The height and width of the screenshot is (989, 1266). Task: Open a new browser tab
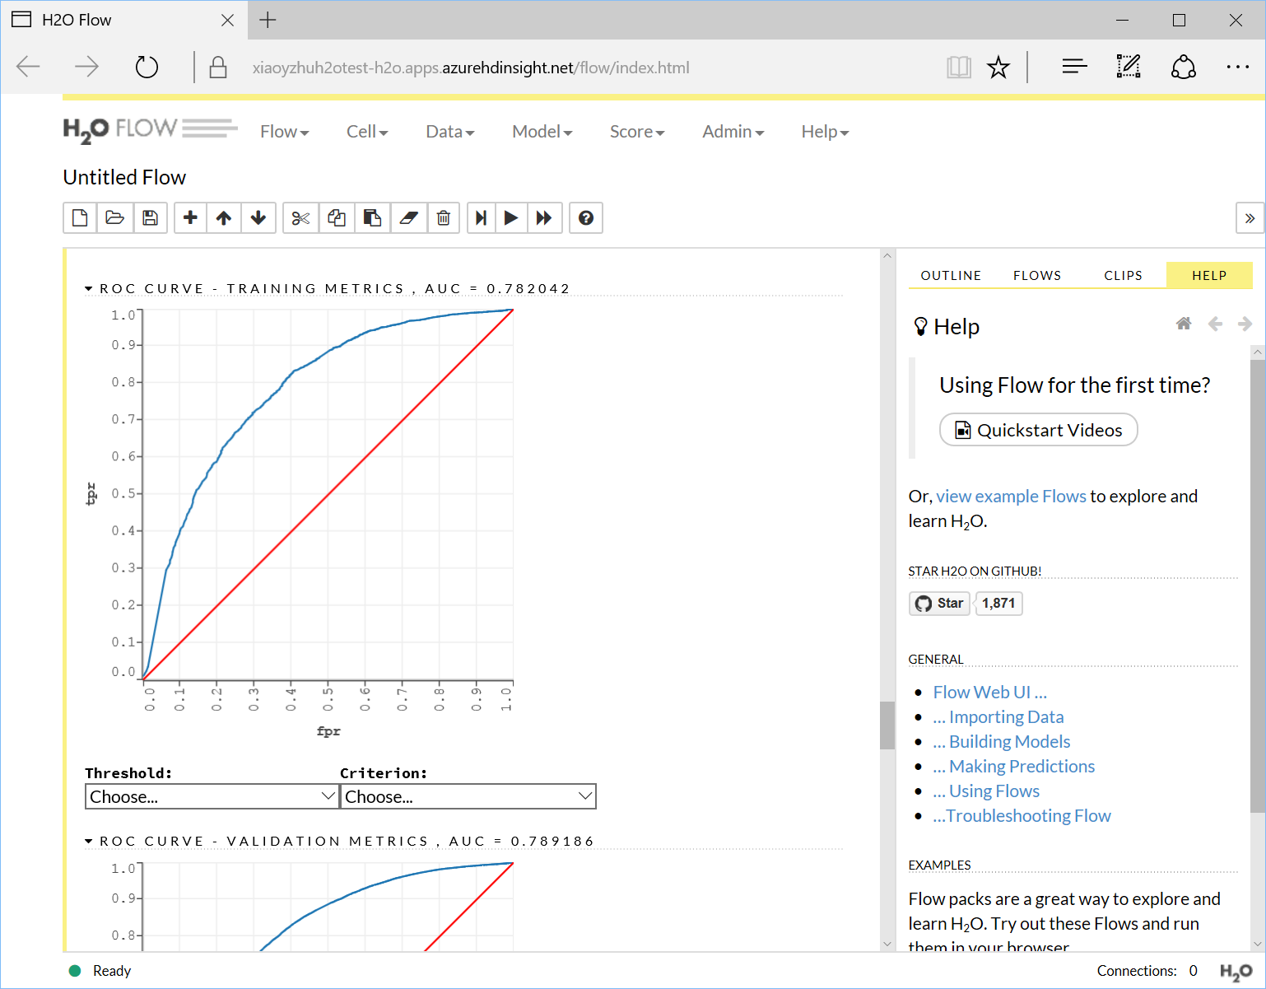point(268,20)
